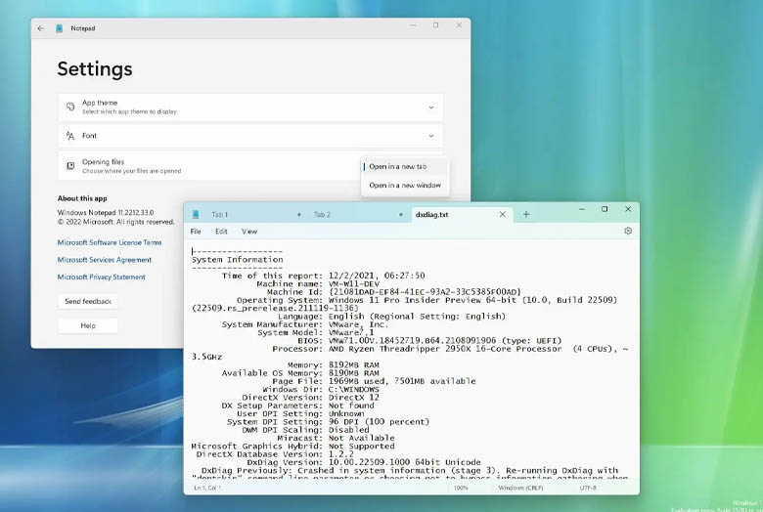Click the System Information heading text
763x512 pixels.
click(238, 260)
